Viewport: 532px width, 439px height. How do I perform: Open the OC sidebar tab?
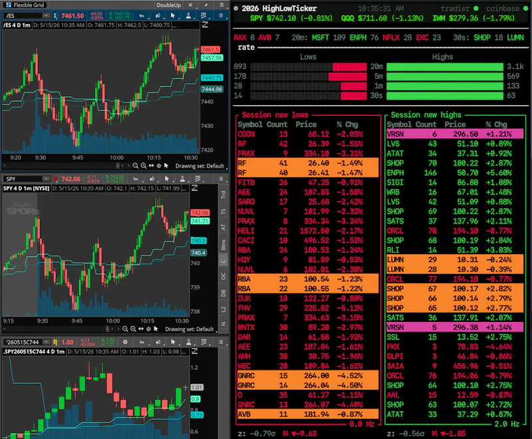click(x=223, y=277)
